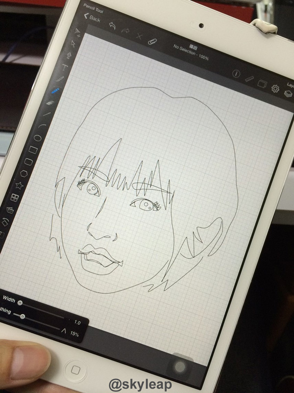
Task: Tap the stacked folders icon in toolbar
Action: tap(10, 210)
